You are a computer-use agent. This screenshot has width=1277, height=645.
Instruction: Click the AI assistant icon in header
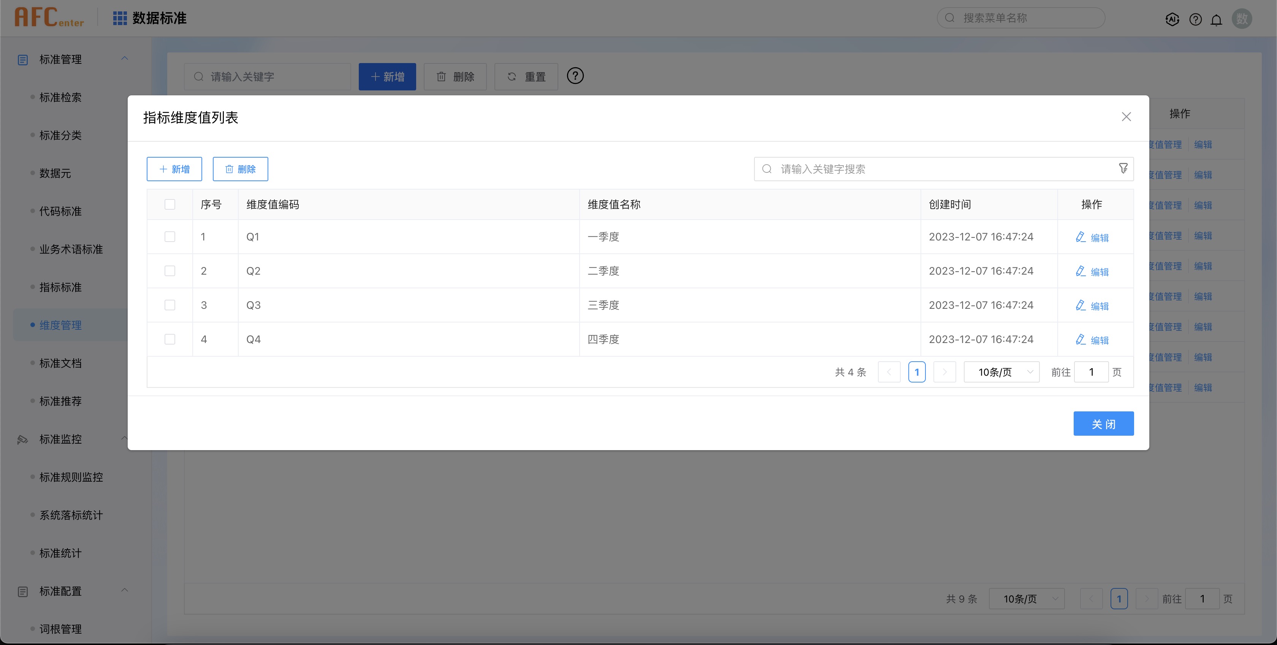[1172, 19]
